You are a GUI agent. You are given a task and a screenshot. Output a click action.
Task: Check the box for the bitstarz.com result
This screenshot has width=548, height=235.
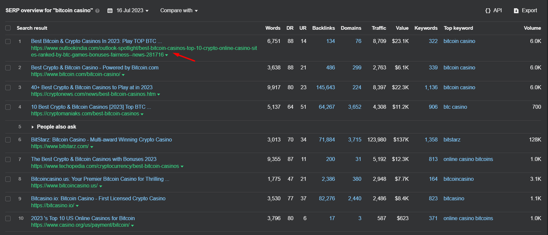[8, 140]
